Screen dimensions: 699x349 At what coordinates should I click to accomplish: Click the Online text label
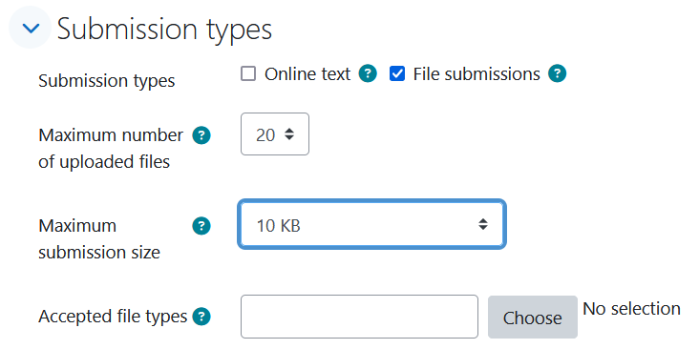click(307, 73)
